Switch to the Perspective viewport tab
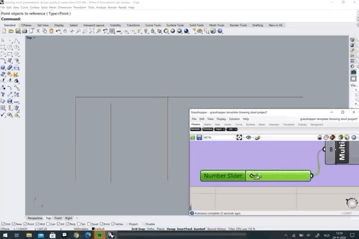The width and height of the screenshot is (359, 239). 35,218
